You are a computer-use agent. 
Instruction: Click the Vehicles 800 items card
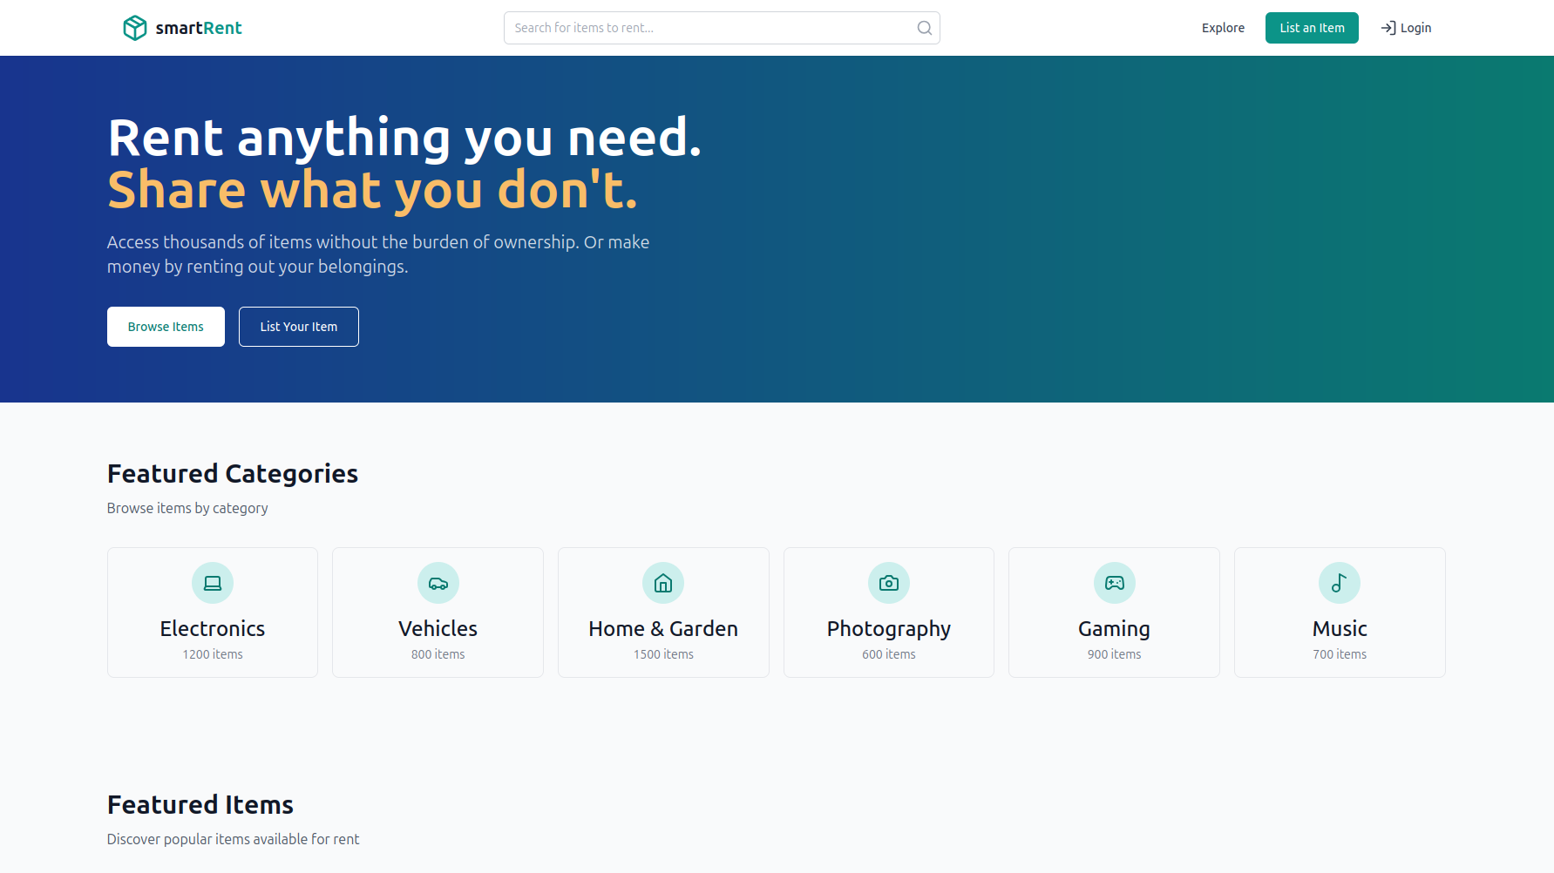[438, 612]
